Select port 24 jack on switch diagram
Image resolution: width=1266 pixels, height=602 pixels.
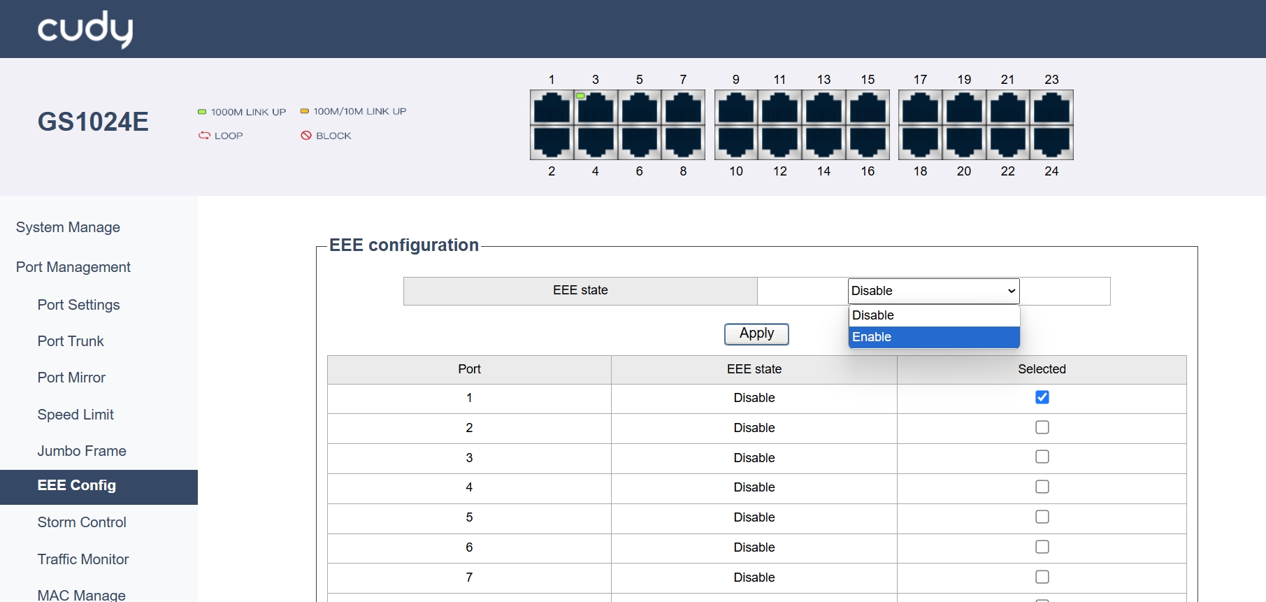tap(1051, 142)
